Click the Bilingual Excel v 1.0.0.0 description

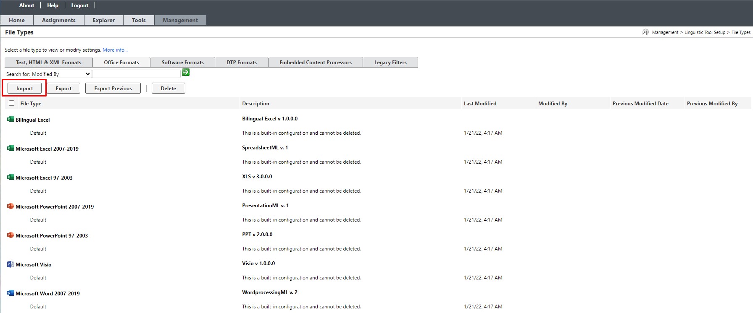270,119
